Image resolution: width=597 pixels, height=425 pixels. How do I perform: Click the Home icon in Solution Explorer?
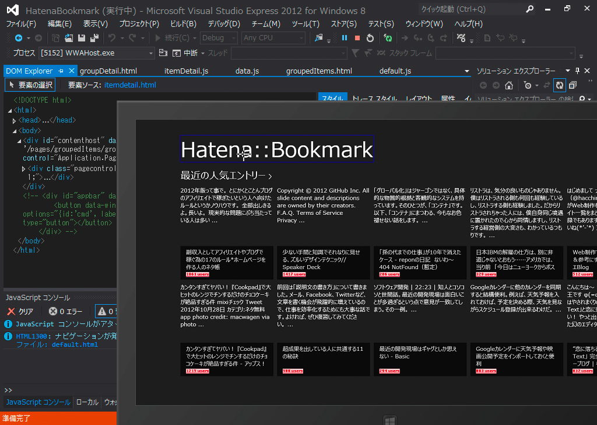(x=509, y=85)
